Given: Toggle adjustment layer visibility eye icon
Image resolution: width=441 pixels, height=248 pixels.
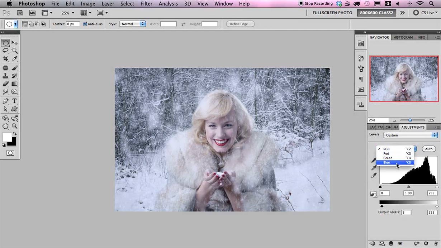Looking at the screenshot, I should tap(400, 244).
